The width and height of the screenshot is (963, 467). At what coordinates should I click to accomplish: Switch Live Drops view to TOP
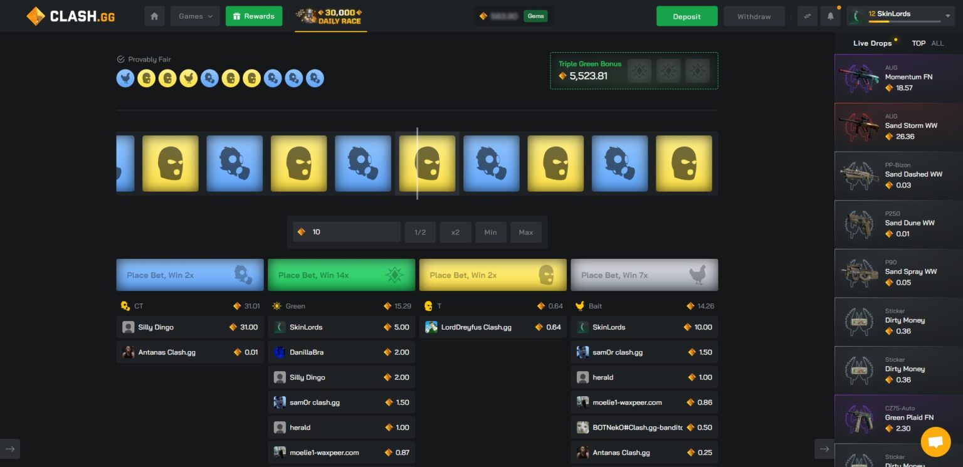click(918, 43)
